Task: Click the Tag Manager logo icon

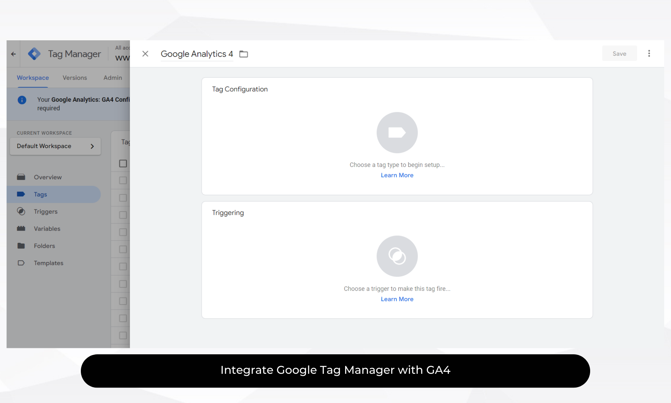Action: click(34, 54)
